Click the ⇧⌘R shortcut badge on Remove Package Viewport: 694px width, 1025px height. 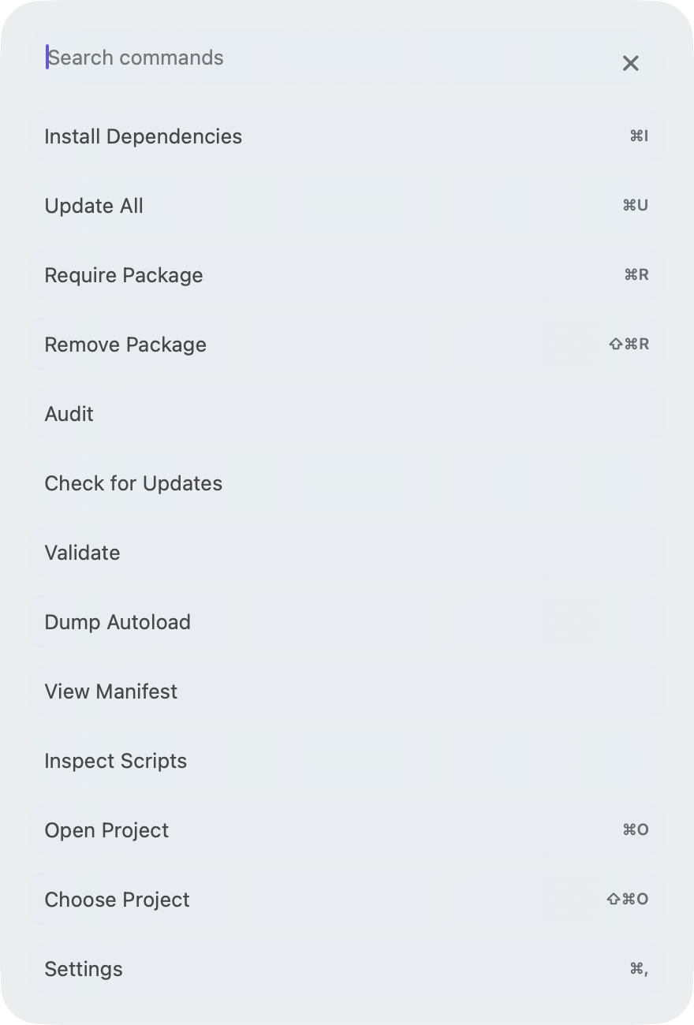(x=629, y=345)
